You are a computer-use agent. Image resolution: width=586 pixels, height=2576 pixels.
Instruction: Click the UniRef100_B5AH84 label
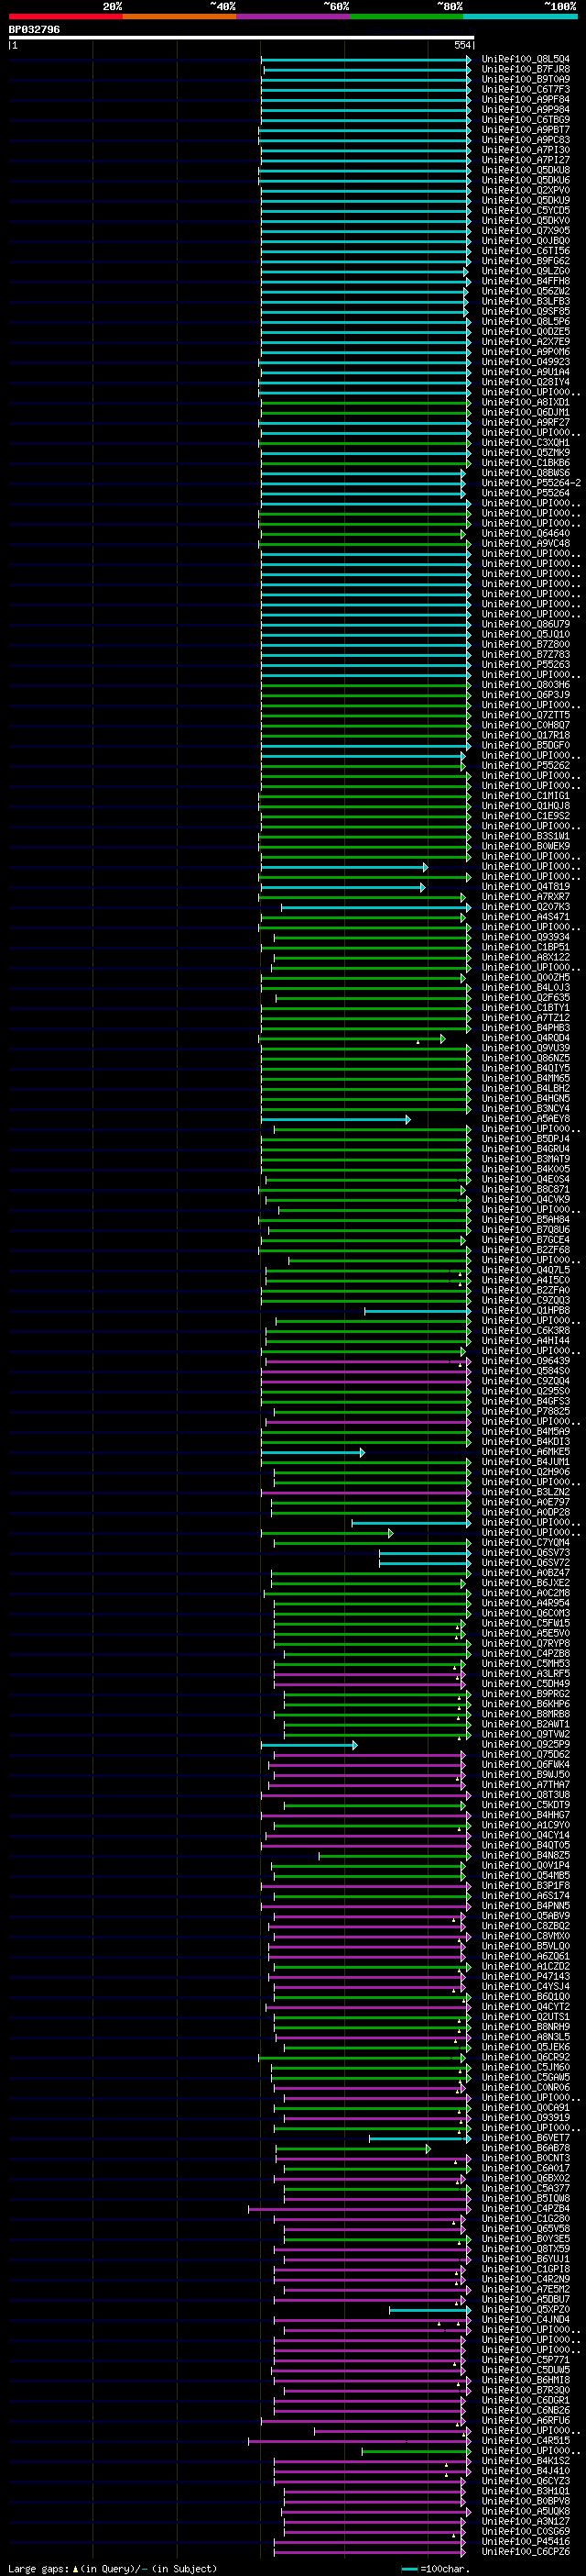point(526,1220)
